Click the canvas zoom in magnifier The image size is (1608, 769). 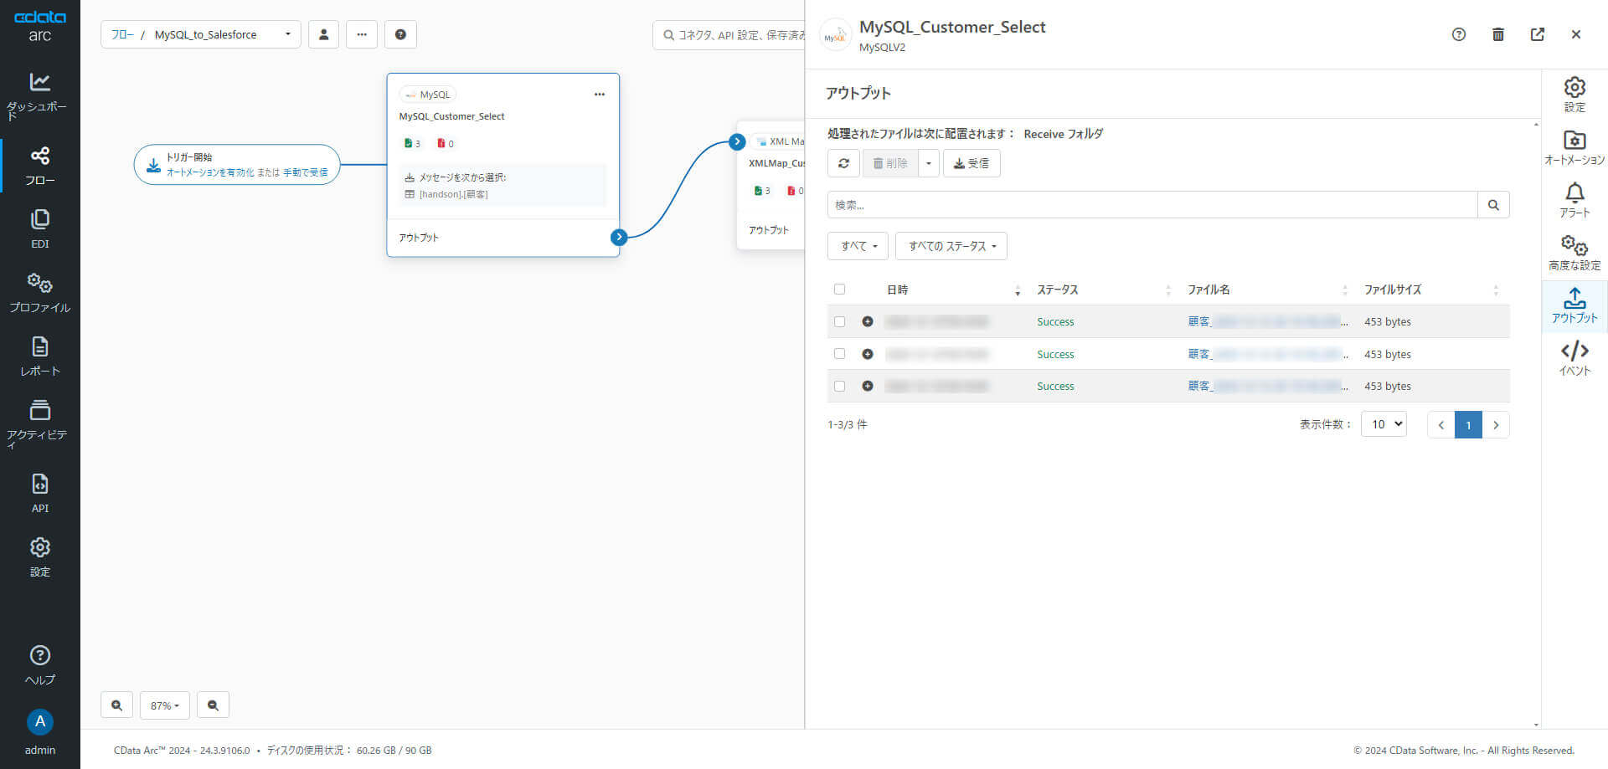click(116, 705)
